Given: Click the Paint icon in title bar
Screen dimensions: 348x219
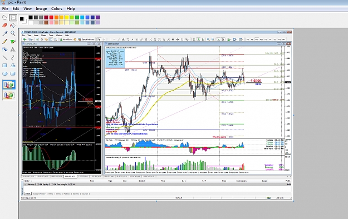Looking at the screenshot, I should point(3,2).
